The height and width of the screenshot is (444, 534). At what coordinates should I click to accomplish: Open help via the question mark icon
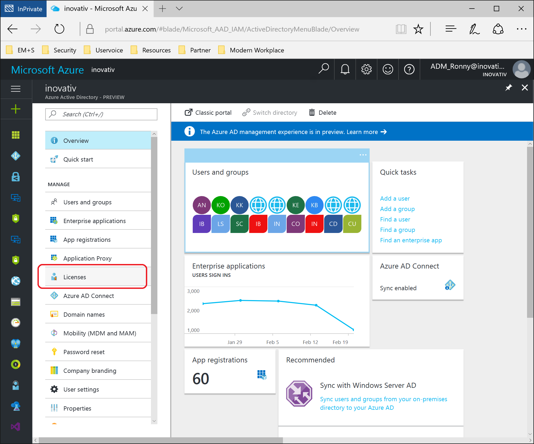click(x=409, y=70)
